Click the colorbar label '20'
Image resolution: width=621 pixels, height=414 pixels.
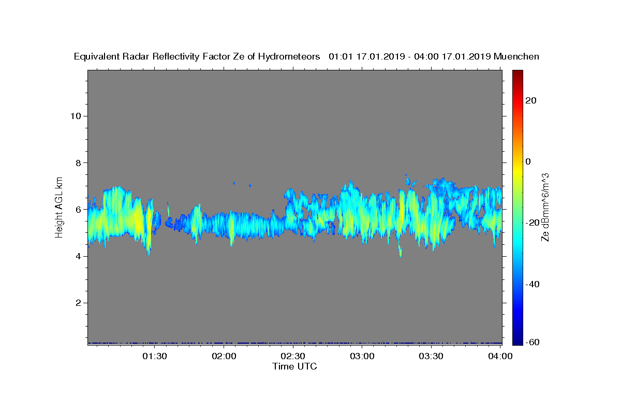point(530,100)
